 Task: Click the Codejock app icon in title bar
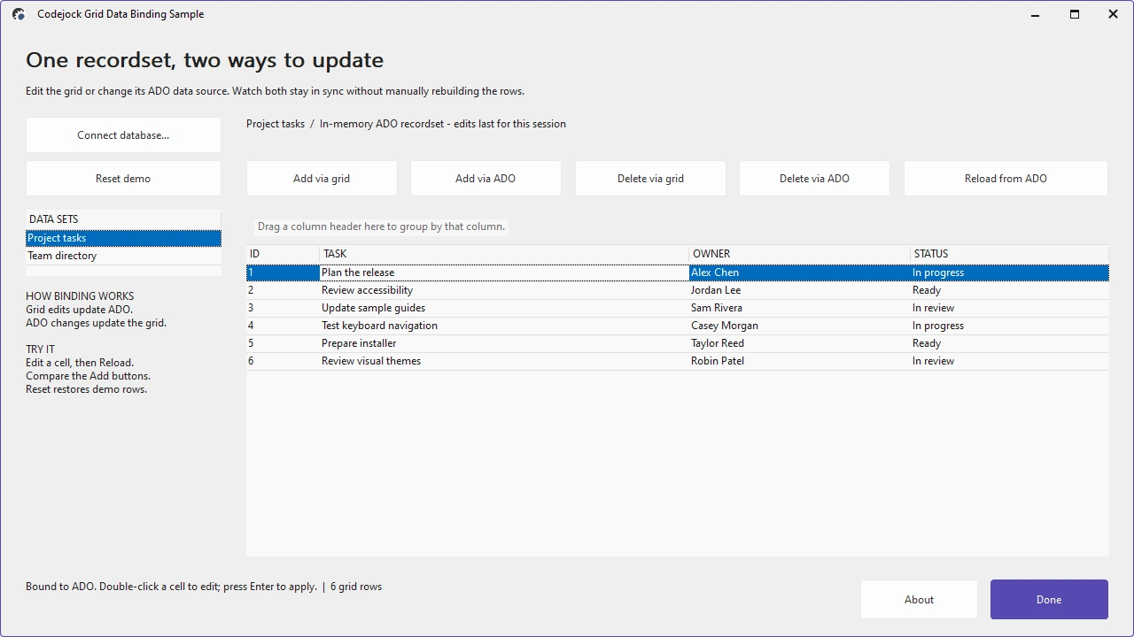point(19,14)
